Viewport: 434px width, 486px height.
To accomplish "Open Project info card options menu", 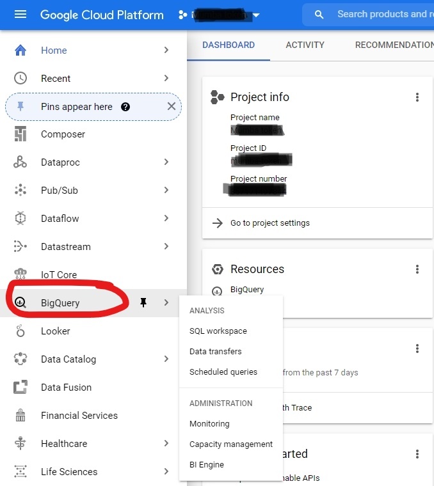I will pyautogui.click(x=417, y=97).
